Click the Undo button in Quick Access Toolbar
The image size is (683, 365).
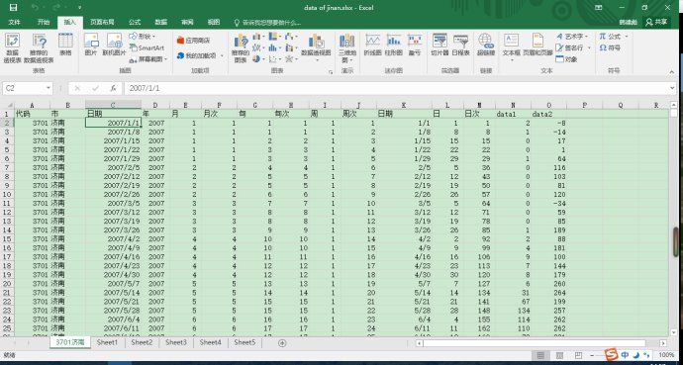point(35,7)
